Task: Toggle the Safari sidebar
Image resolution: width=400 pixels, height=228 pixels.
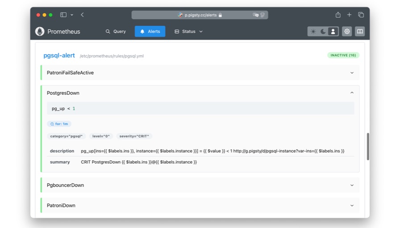Action: click(63, 15)
